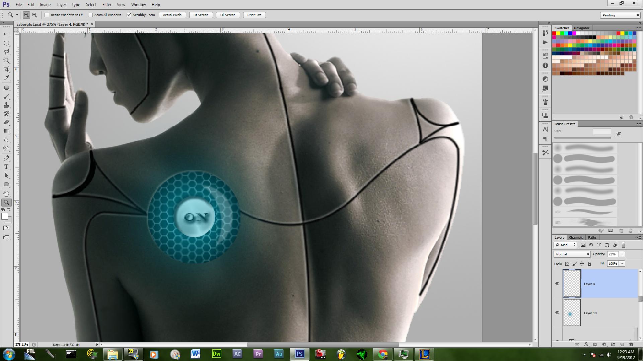Switch to the Navigator tab
Viewport: 643px width, 361px height.
pos(581,28)
